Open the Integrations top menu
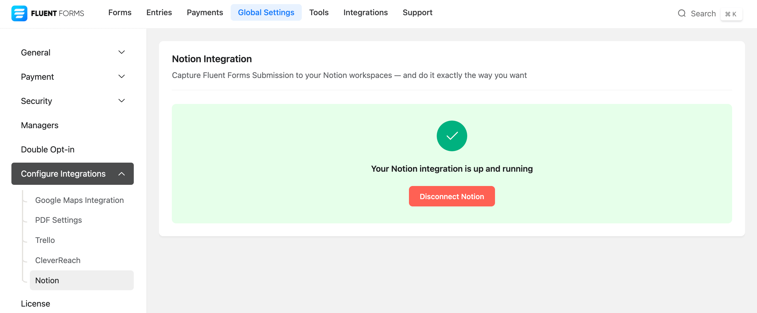Screen dimensions: 757x313 coord(365,13)
